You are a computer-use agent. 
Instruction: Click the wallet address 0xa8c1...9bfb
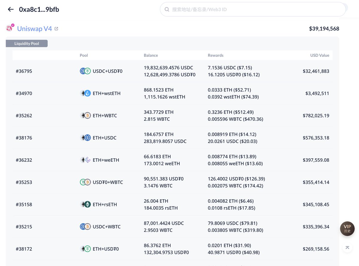point(39,9)
